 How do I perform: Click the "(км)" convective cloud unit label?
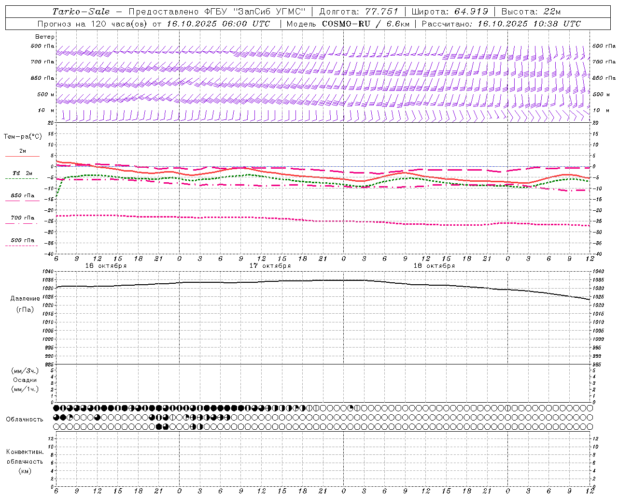[25, 471]
